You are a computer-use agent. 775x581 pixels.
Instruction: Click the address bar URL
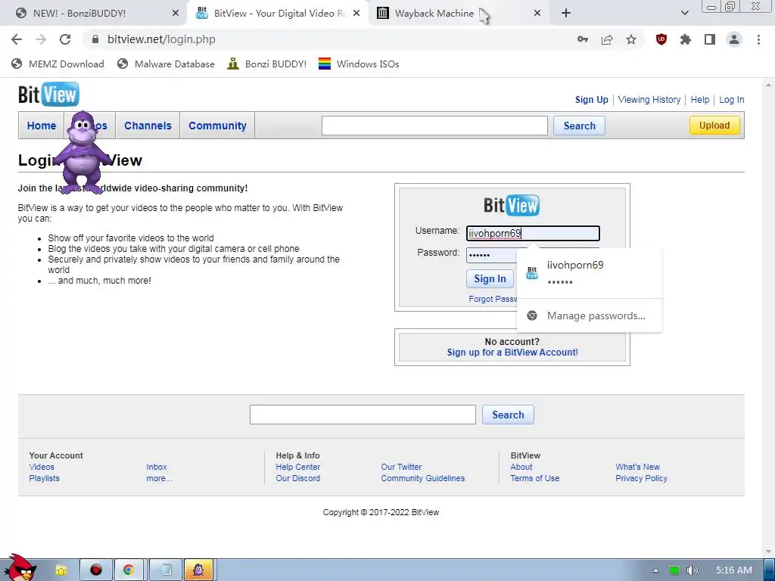click(x=161, y=39)
